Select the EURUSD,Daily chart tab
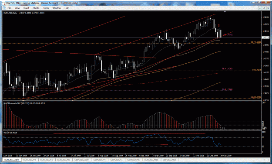Image resolution: width=272 pixels, height=164 pixels. coord(12,160)
